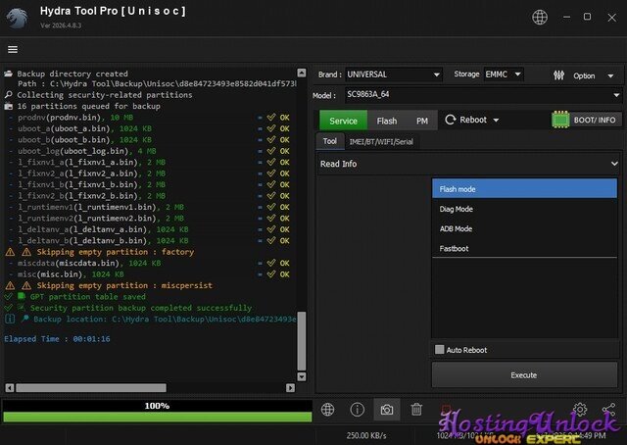Viewport: 627px width, 445px height.
Task: Switch to the Flash tab
Action: (387, 121)
